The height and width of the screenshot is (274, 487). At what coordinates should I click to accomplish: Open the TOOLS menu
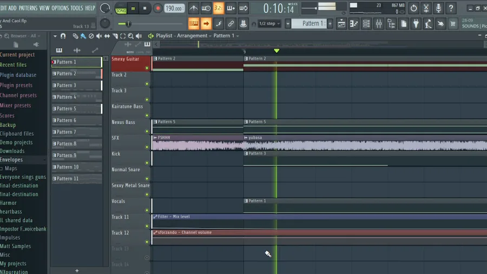pos(77,8)
